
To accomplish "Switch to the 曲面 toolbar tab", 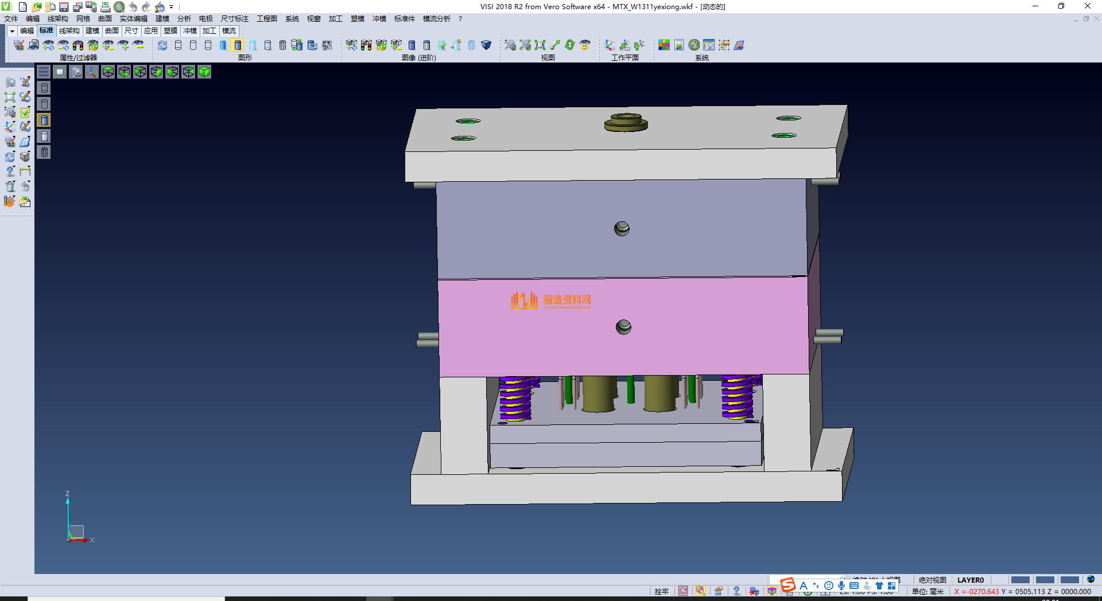I will tap(112, 31).
